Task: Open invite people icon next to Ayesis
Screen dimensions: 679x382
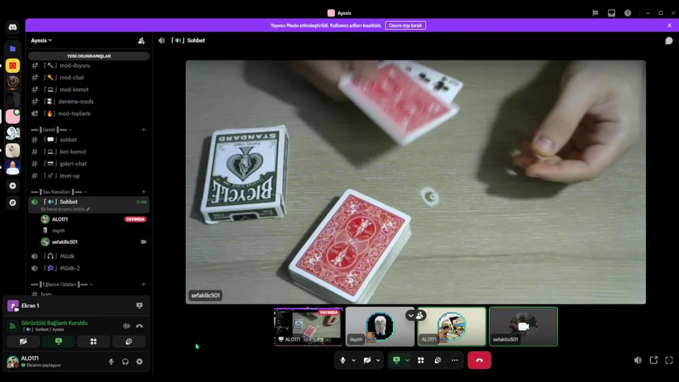Action: 141,40
